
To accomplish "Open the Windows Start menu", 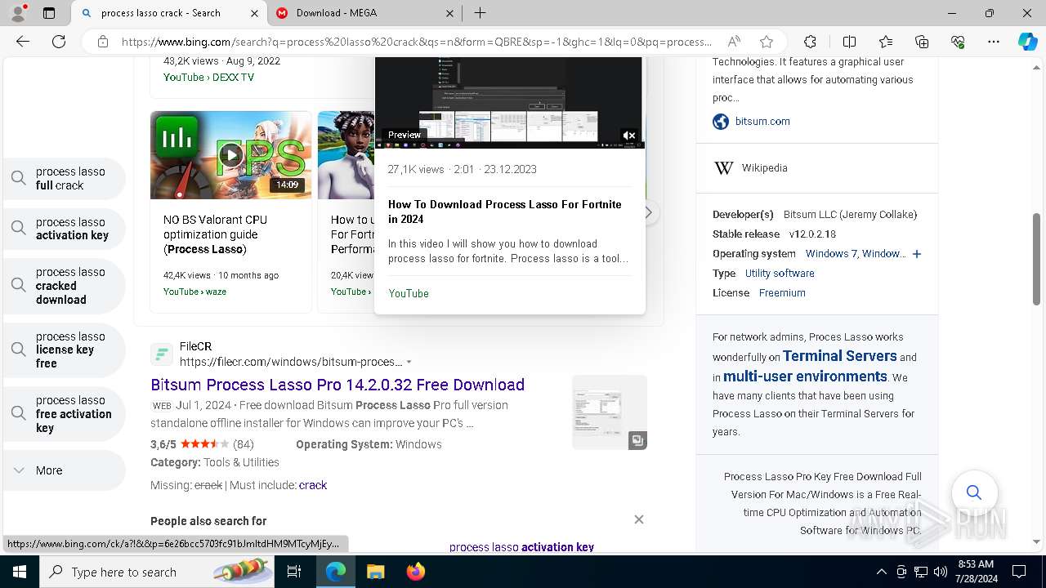I will pyautogui.click(x=19, y=572).
